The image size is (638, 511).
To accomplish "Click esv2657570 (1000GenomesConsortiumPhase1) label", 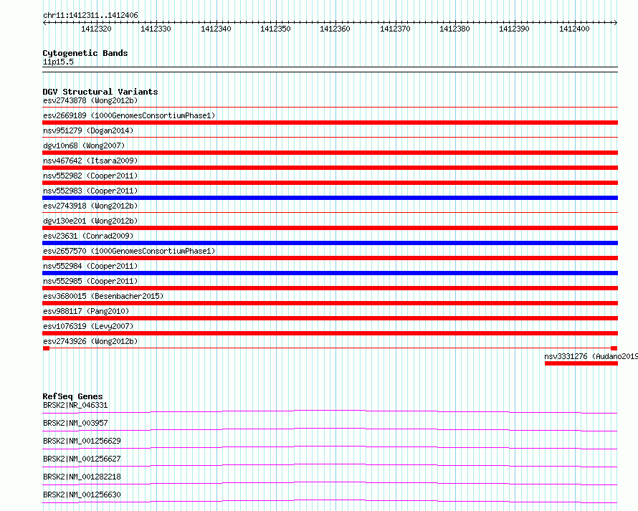I will [129, 251].
